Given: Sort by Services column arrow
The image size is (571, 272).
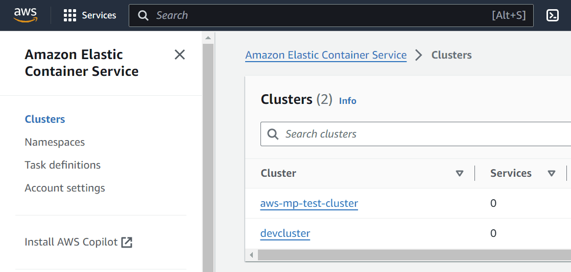Looking at the screenshot, I should tap(551, 173).
